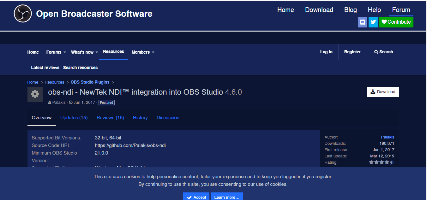The height and width of the screenshot is (200, 427).
Task: Download the obs-ndi plugin
Action: (383, 92)
